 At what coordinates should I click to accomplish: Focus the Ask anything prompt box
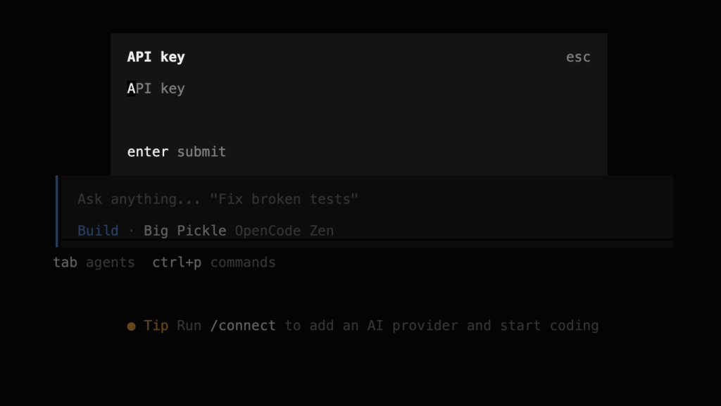pyautogui.click(x=367, y=199)
